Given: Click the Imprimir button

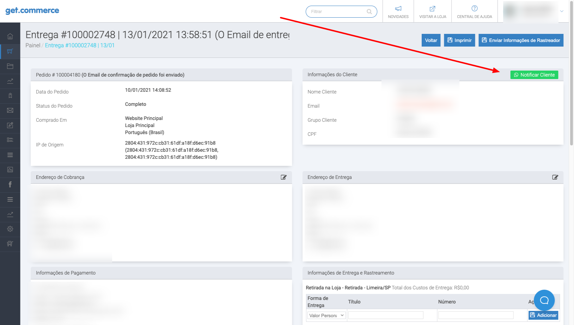Looking at the screenshot, I should tap(459, 40).
